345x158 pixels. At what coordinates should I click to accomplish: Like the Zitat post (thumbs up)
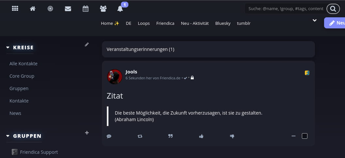pos(201,136)
